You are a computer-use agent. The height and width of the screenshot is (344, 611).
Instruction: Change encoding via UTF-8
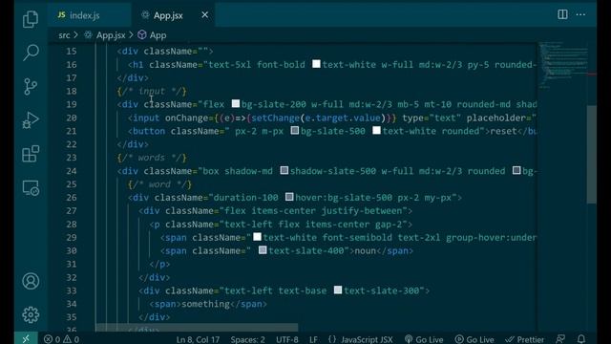pyautogui.click(x=287, y=339)
